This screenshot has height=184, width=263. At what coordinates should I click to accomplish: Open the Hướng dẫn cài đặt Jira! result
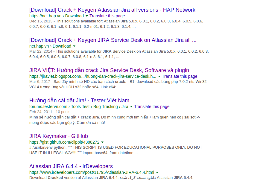(x=79, y=101)
